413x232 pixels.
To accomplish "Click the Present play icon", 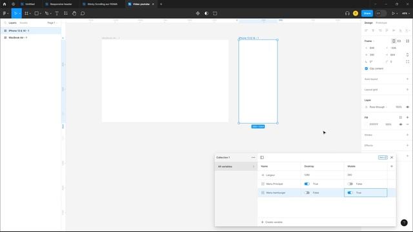I will tap(393, 13).
